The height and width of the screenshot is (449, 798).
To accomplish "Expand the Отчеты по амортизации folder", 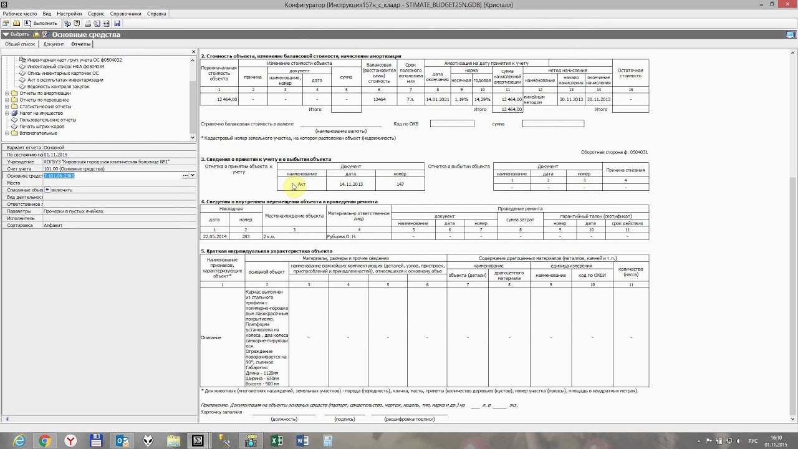I will 7,93.
